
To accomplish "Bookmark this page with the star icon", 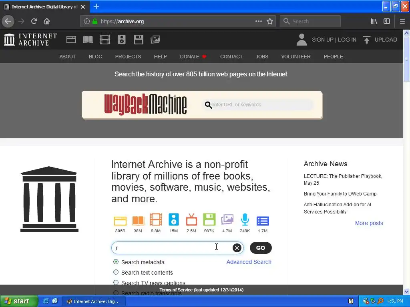I will pos(270,22).
